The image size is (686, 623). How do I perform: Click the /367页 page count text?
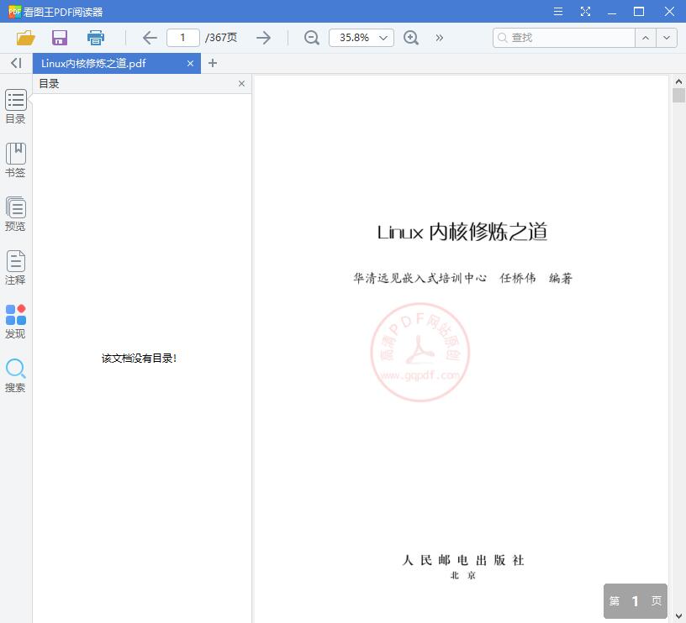pyautogui.click(x=221, y=38)
